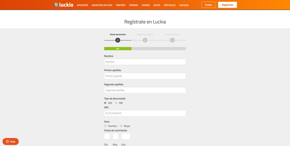
Task: Open the FANTASY section
Action: 121,5
